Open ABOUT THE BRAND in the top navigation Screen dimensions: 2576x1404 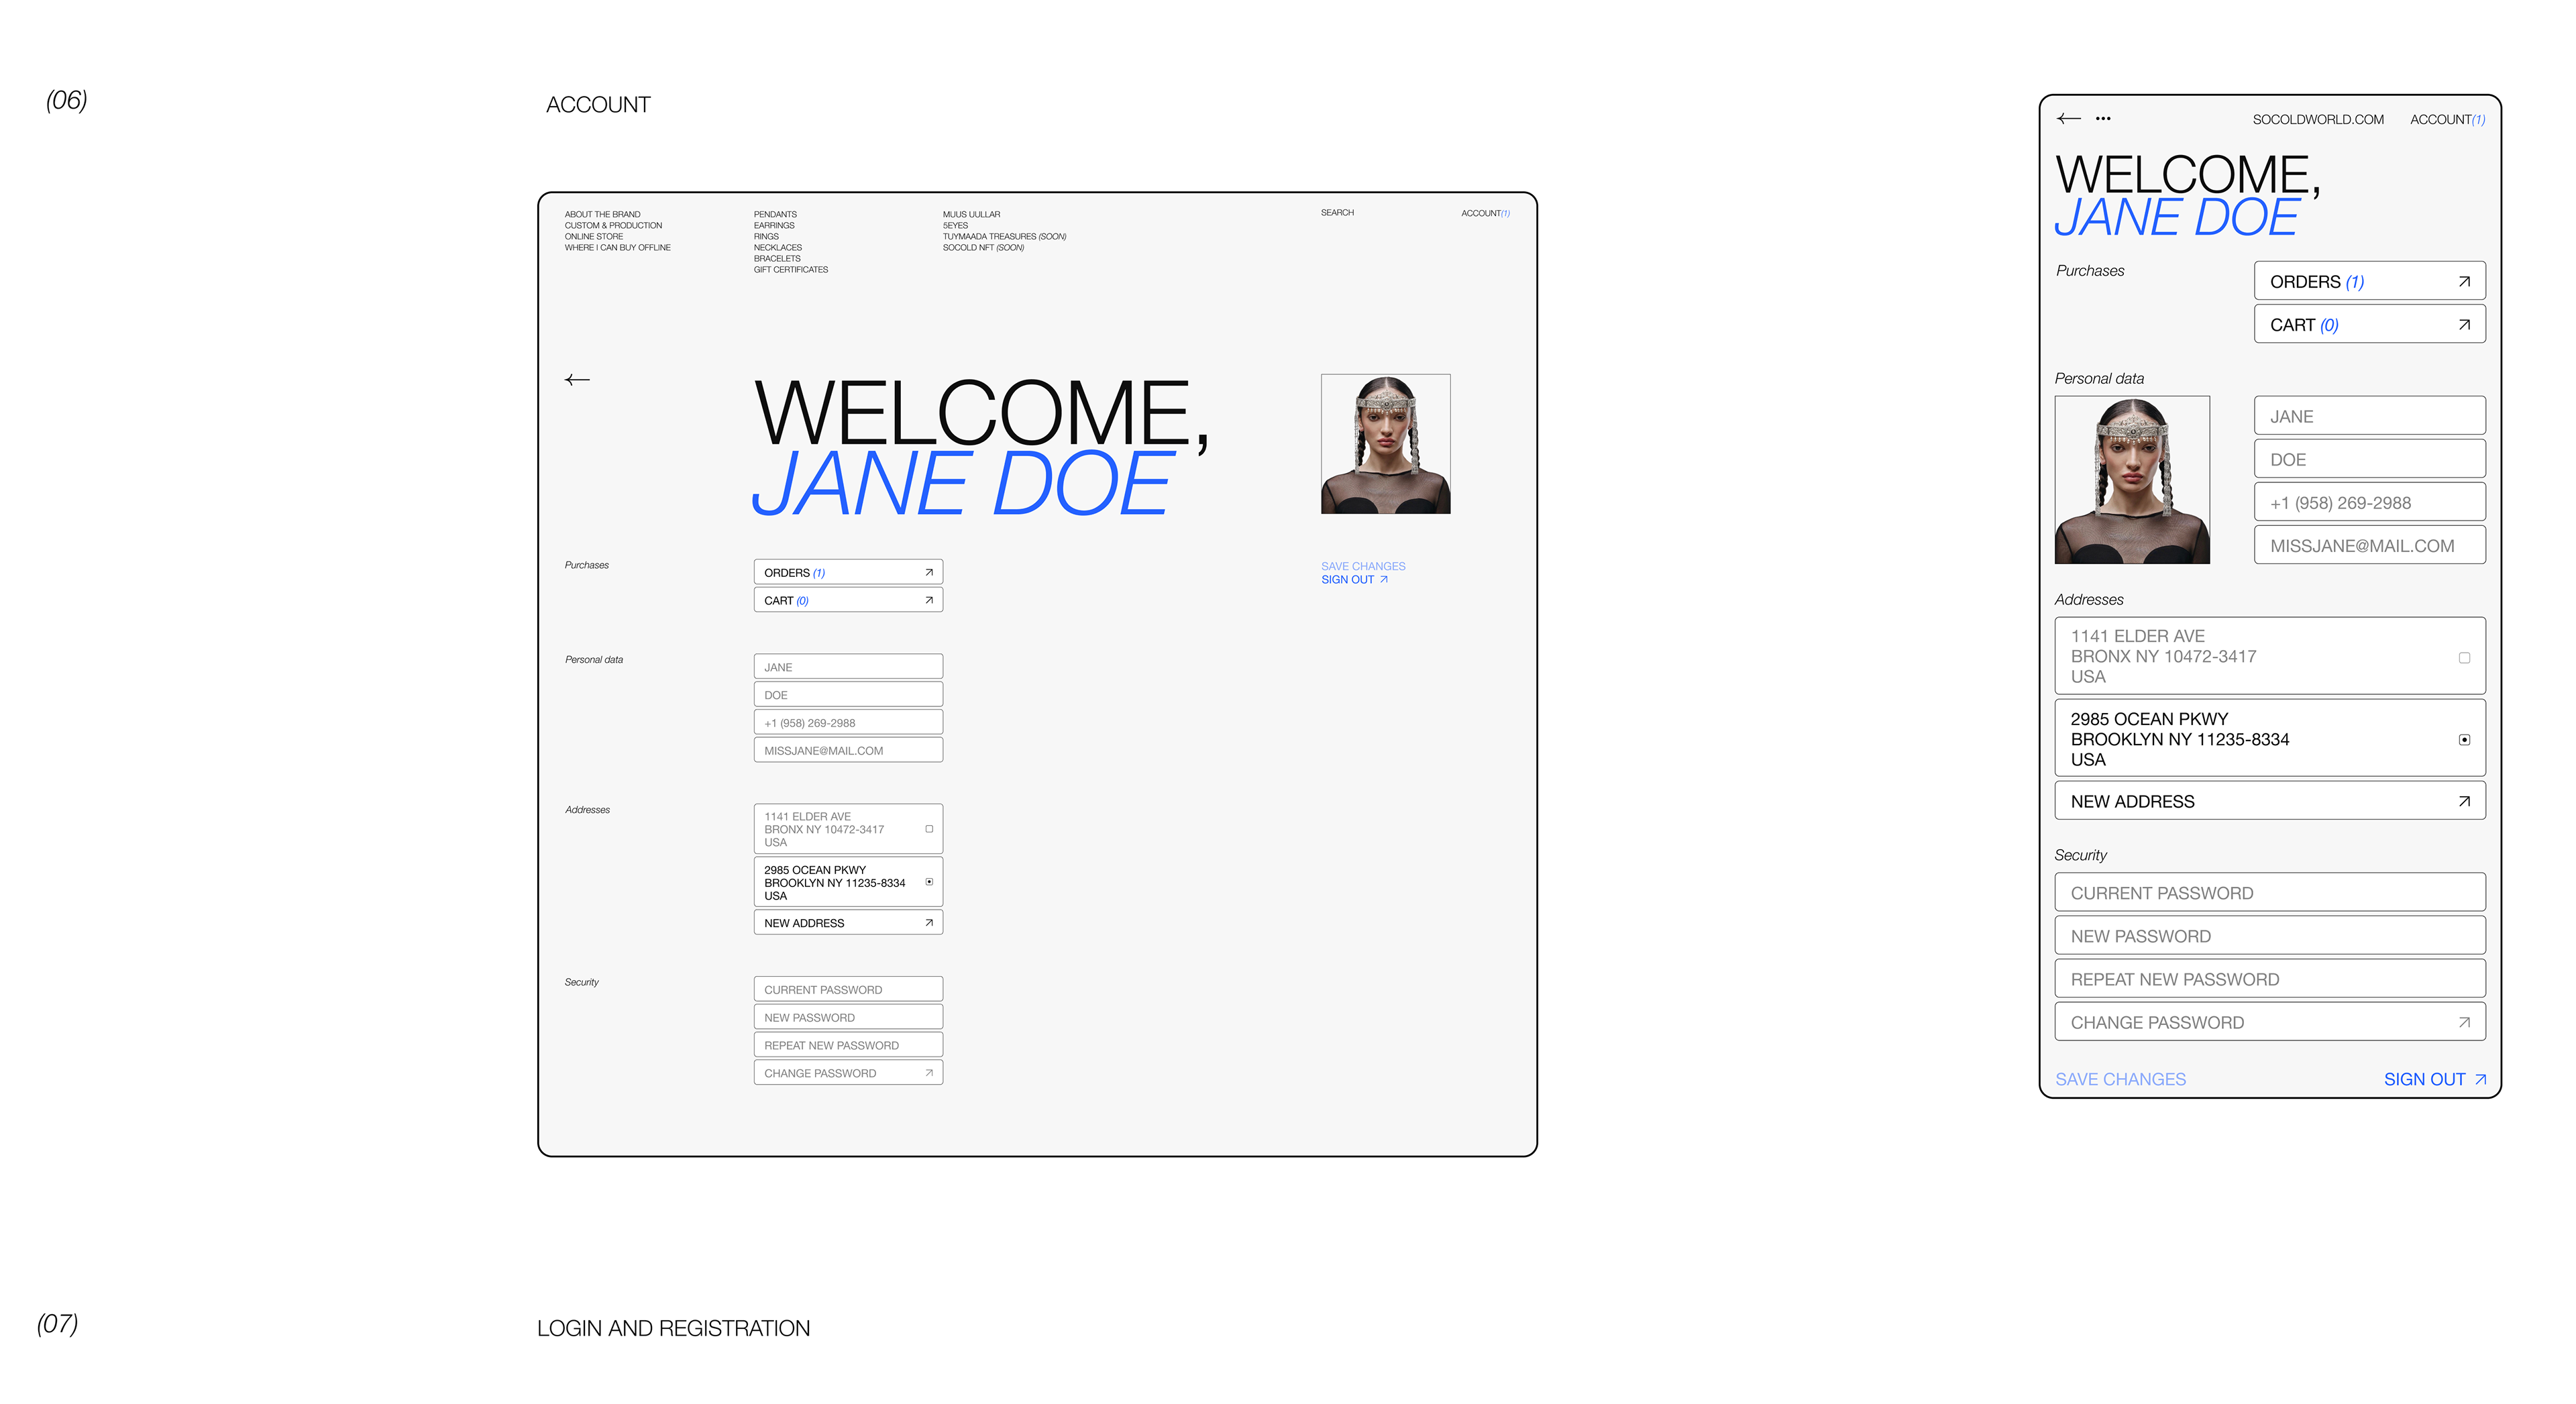click(602, 214)
